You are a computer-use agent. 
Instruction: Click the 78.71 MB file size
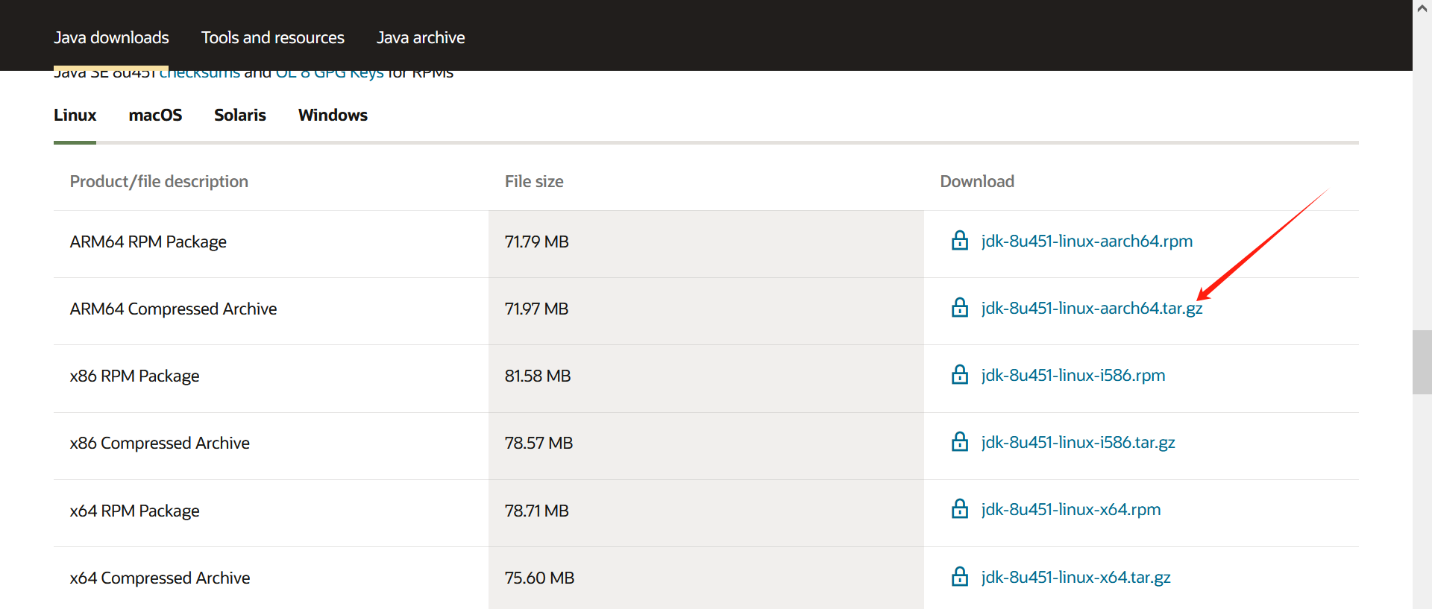(537, 511)
